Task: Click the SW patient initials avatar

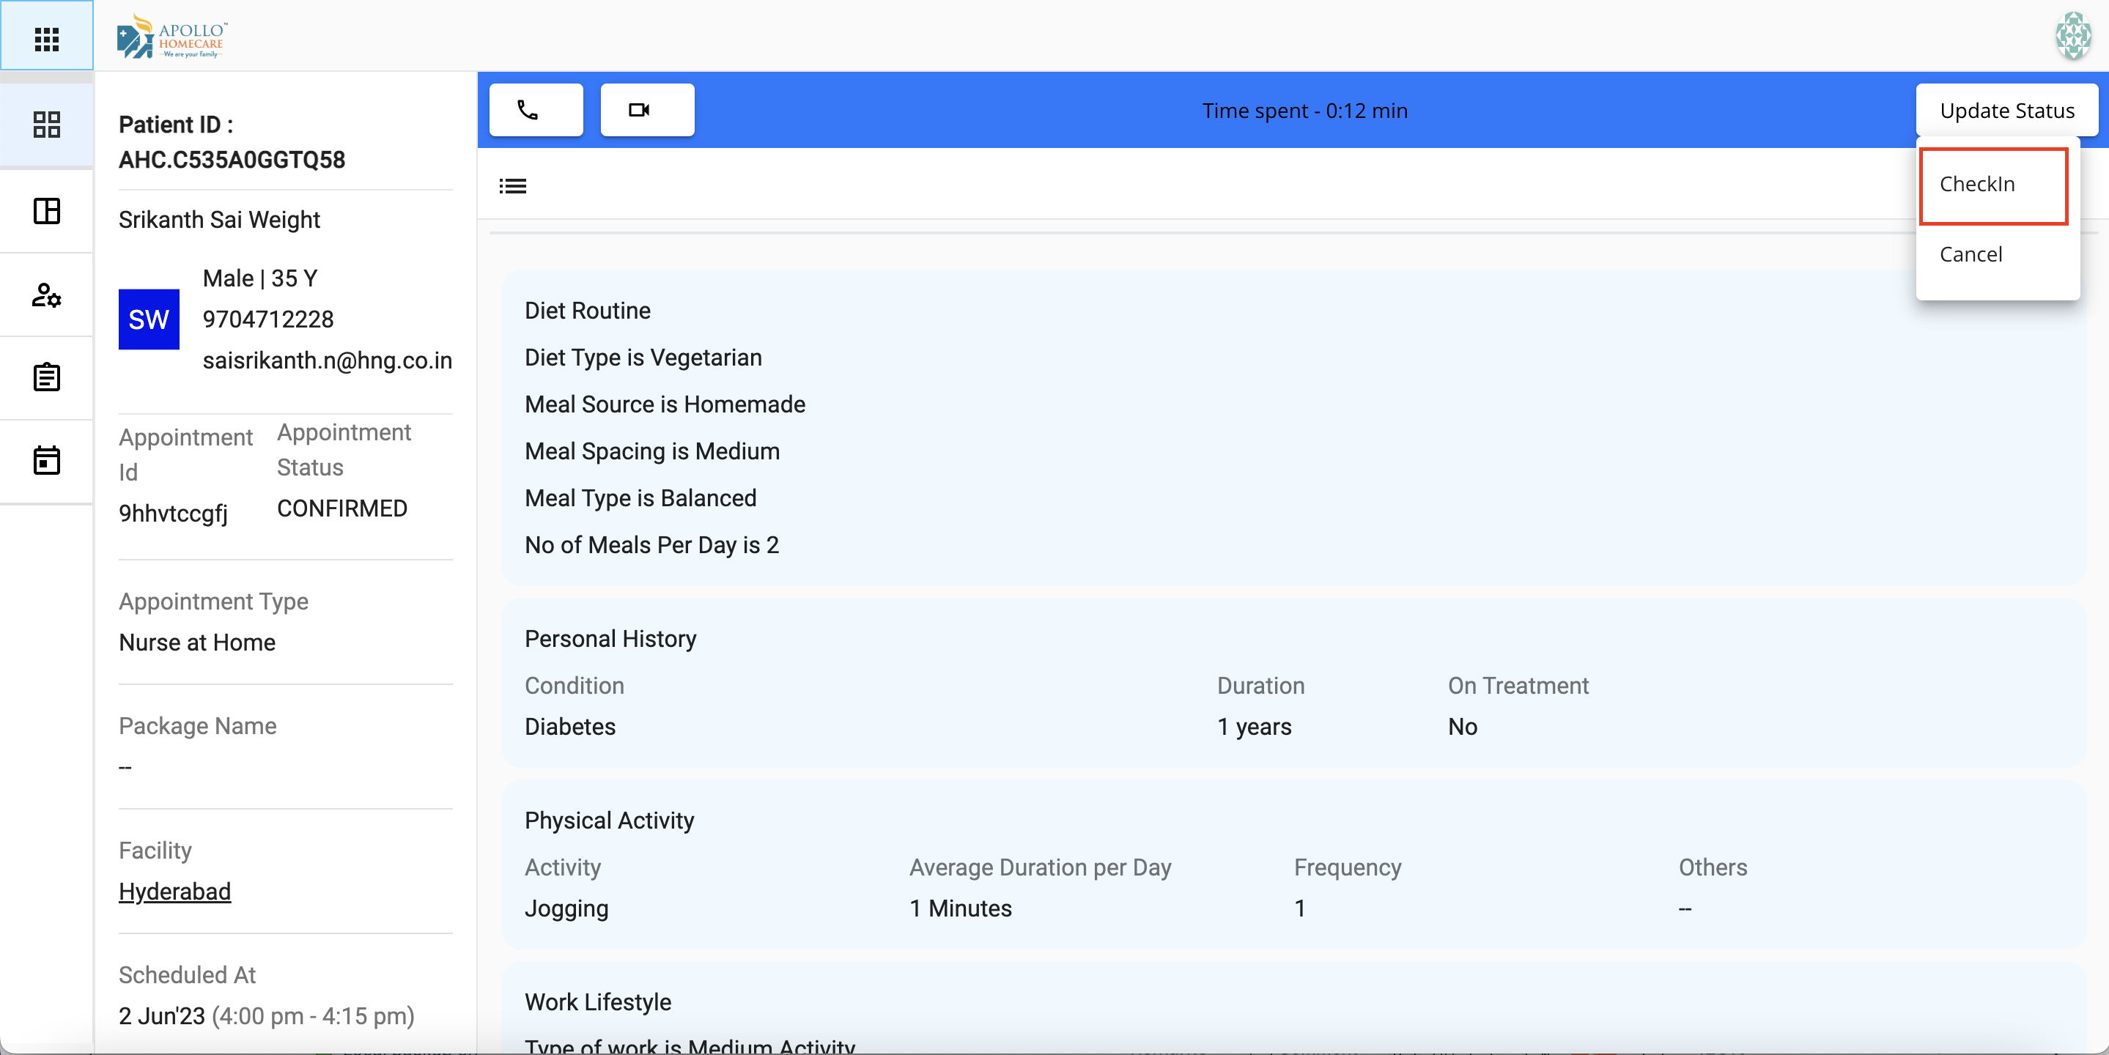Action: click(148, 319)
